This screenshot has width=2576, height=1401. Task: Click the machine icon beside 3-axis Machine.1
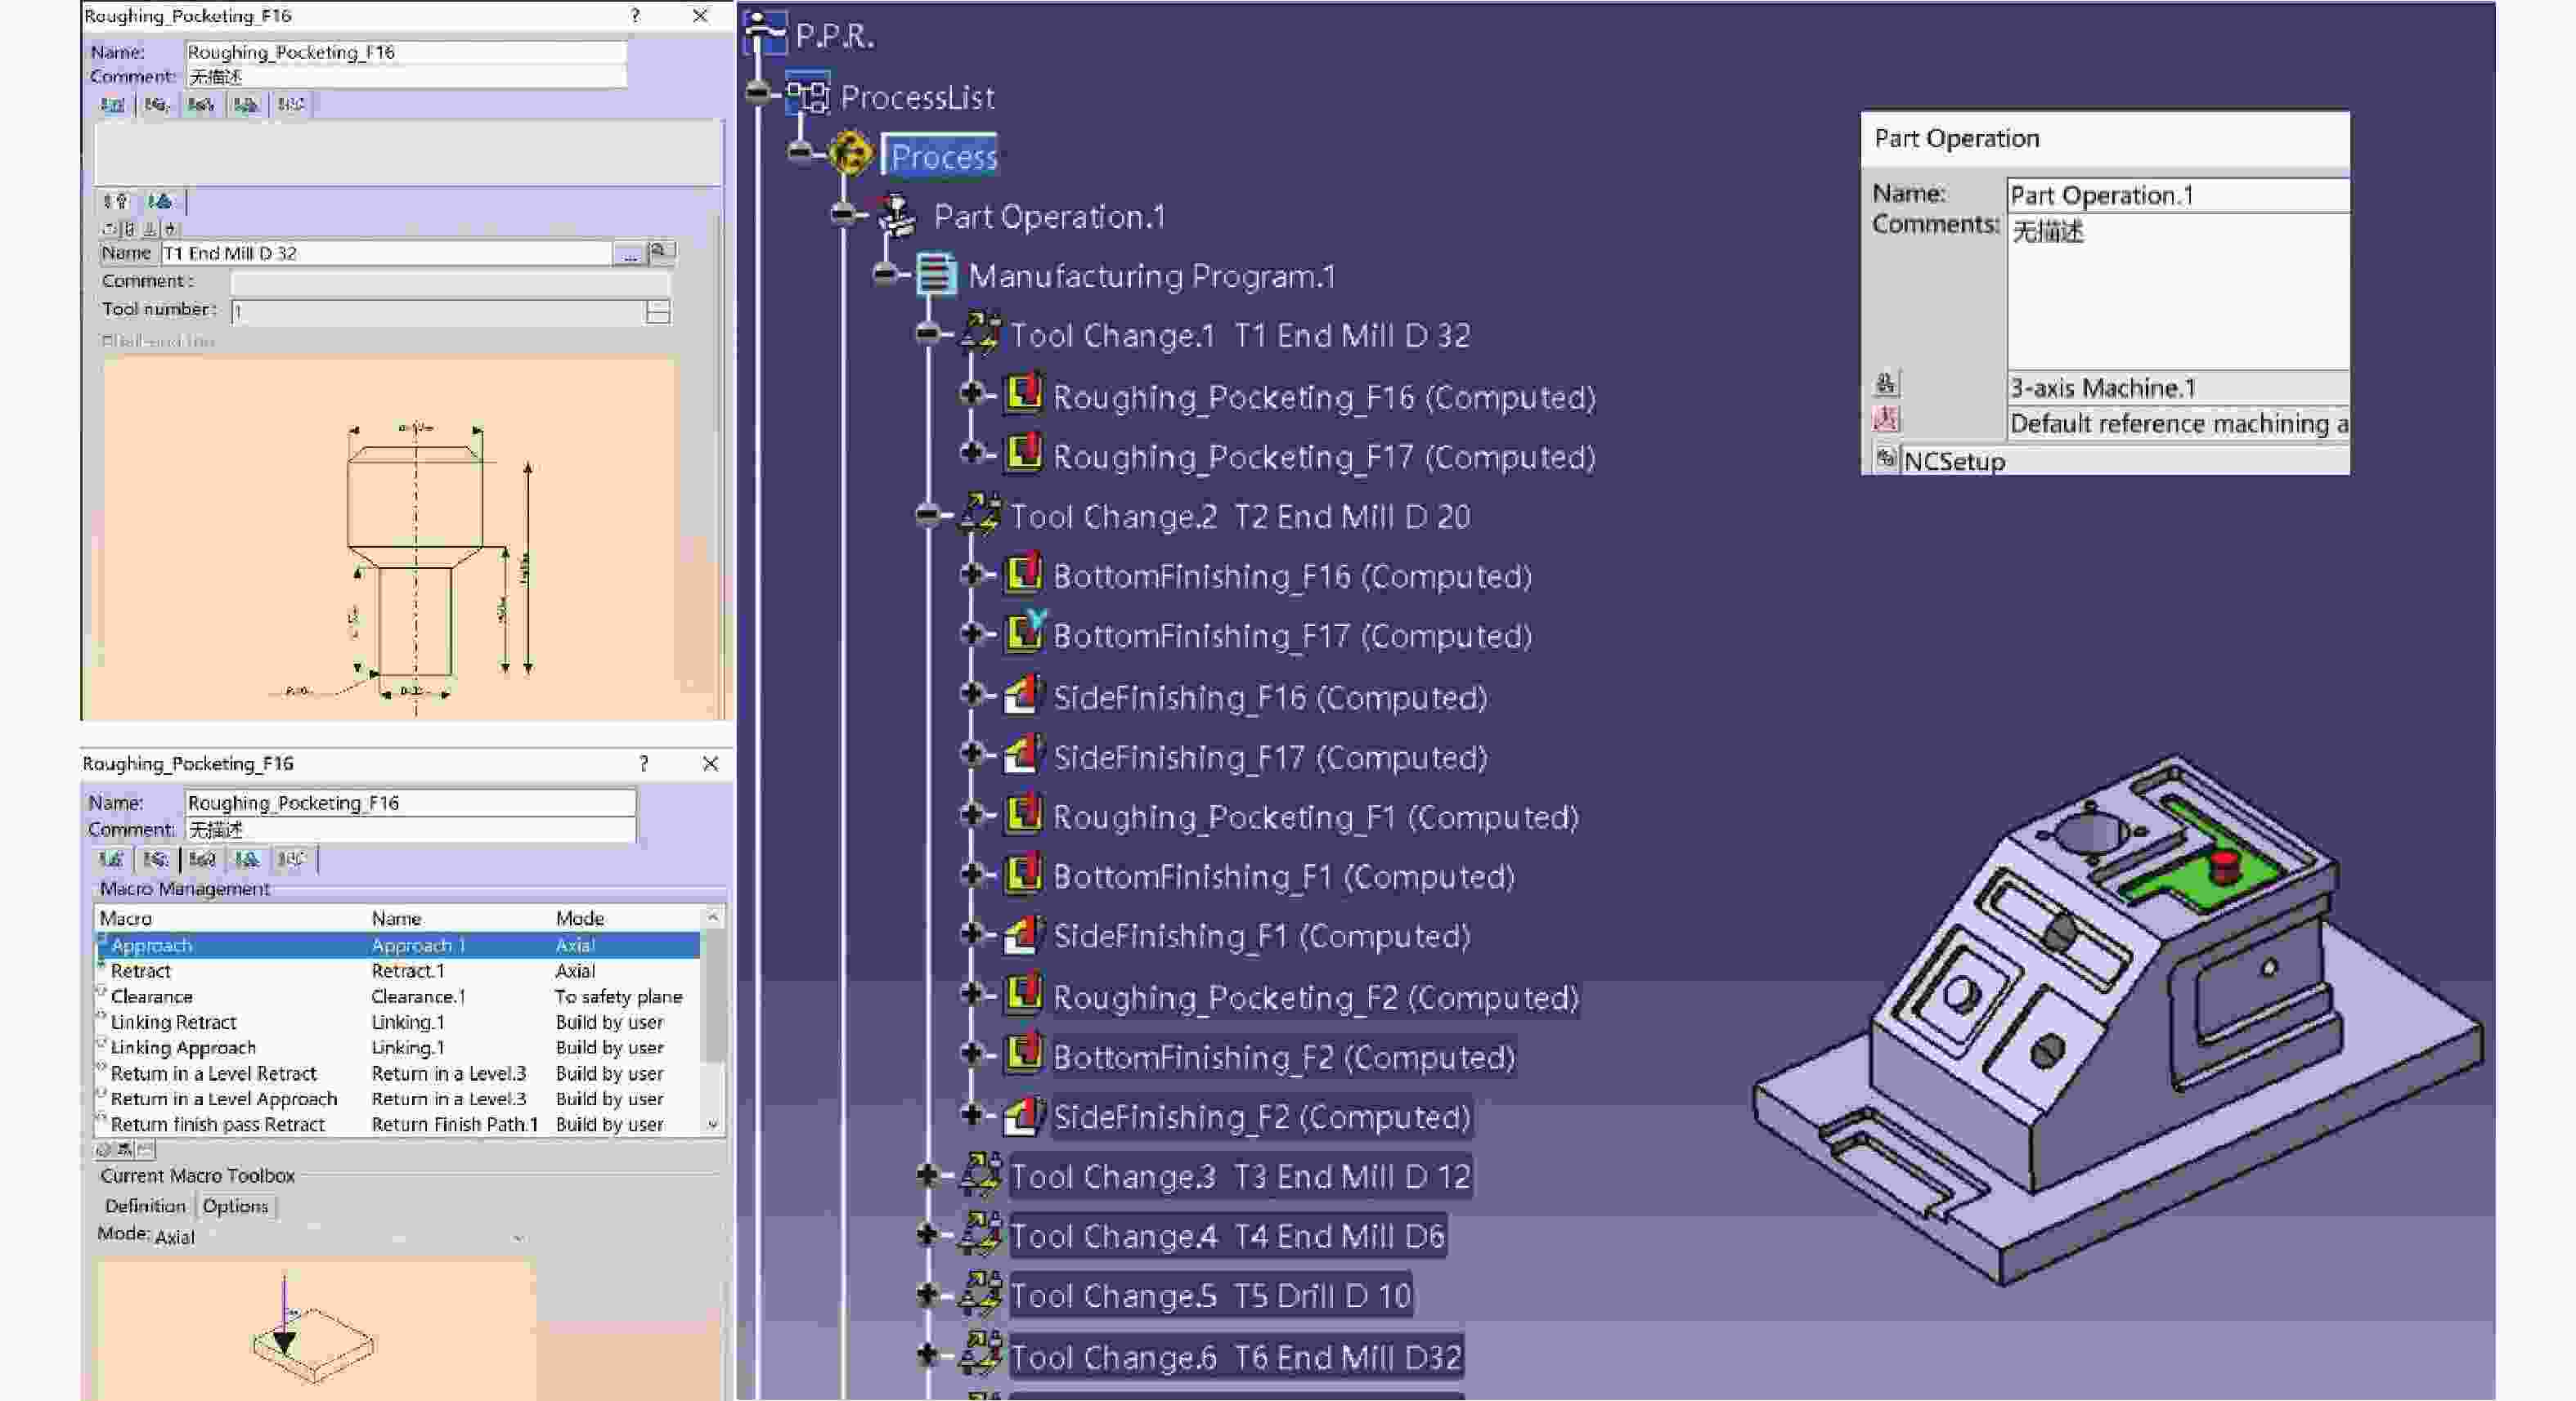(x=1886, y=385)
